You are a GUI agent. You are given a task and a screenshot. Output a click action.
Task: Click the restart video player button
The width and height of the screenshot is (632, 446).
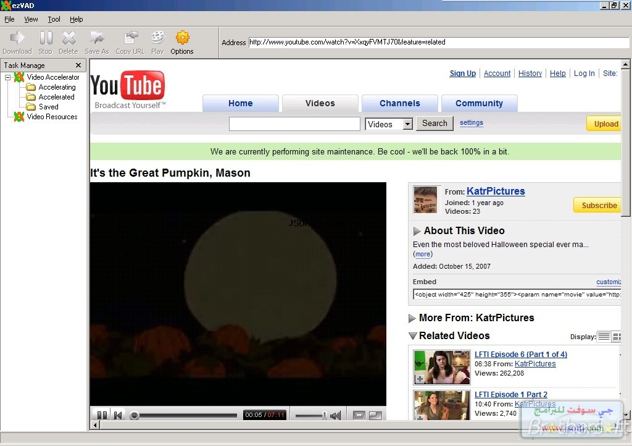(x=118, y=415)
